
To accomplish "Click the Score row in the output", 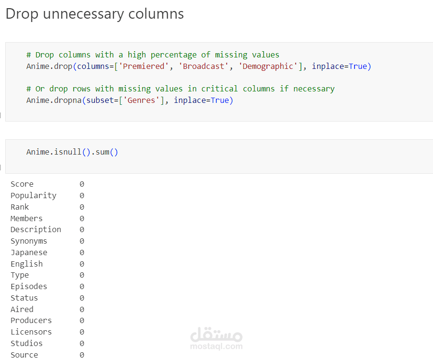I will point(22,184).
